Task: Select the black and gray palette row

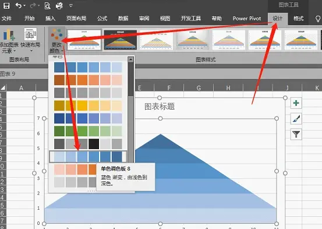Action: tap(88, 144)
